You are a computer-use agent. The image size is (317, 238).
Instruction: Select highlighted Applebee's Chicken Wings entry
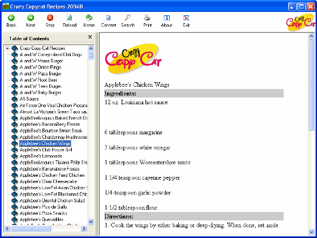tap(45, 143)
